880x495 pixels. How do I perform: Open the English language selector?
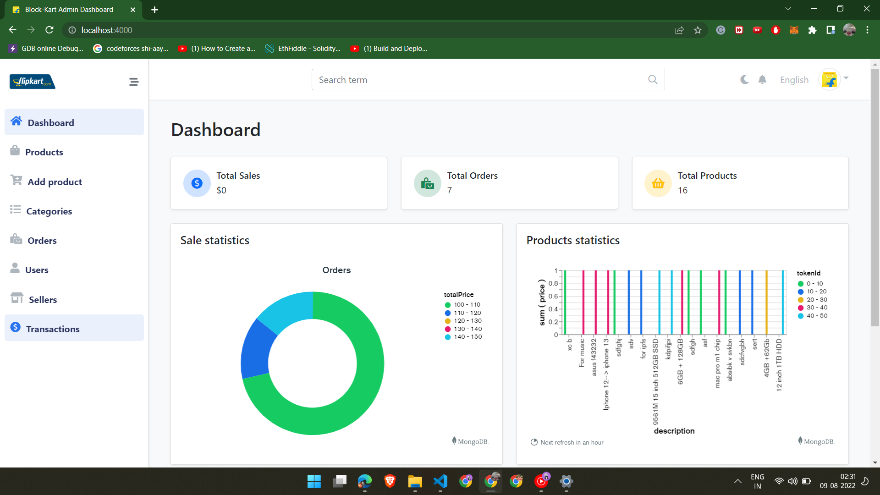coord(794,80)
